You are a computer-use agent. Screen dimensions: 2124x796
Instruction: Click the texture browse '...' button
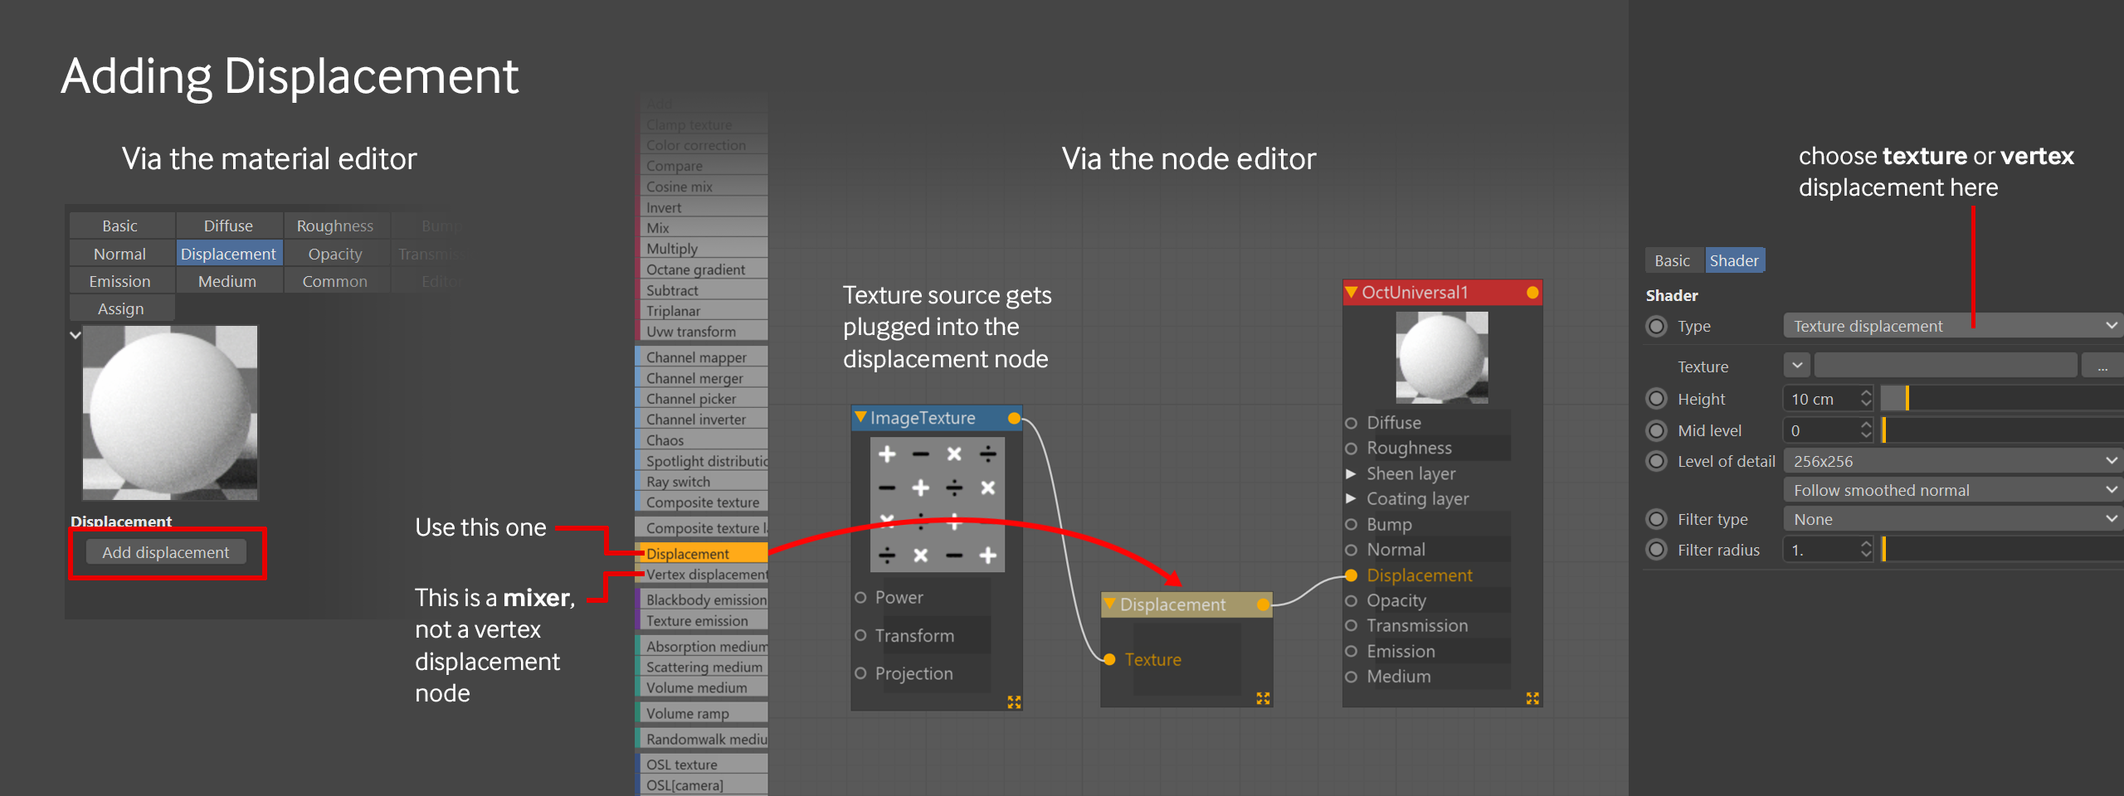click(2102, 366)
